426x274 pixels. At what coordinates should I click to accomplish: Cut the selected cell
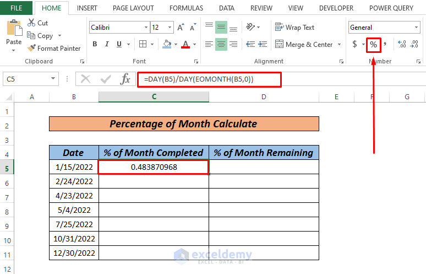pos(37,23)
